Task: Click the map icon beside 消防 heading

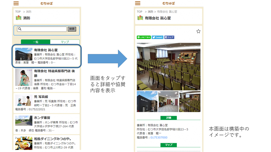Action: (18, 18)
